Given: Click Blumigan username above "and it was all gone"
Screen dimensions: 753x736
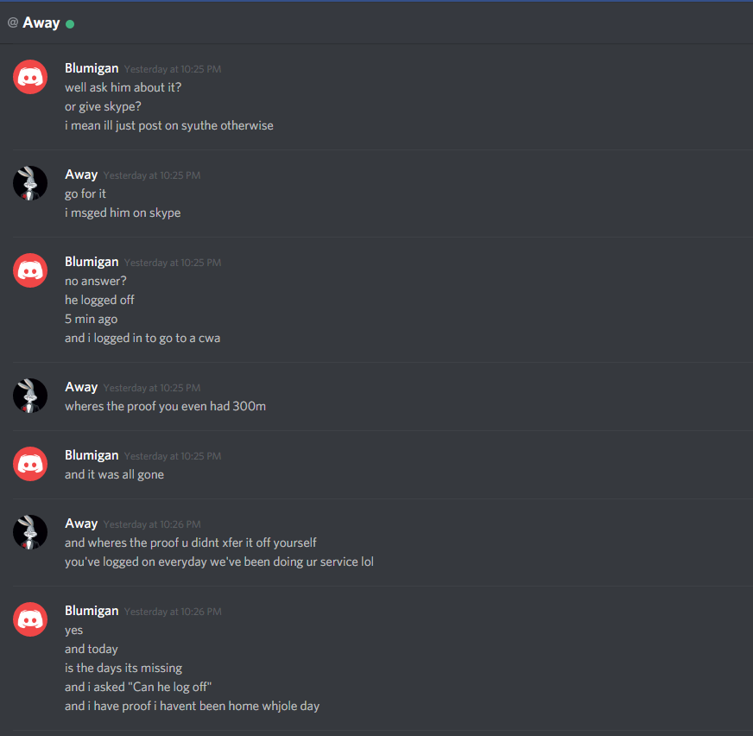Looking at the screenshot, I should coord(92,455).
